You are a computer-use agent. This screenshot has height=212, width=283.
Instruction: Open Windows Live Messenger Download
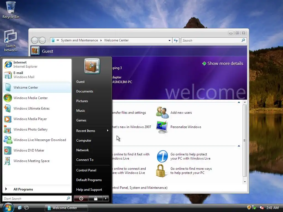[37, 140]
